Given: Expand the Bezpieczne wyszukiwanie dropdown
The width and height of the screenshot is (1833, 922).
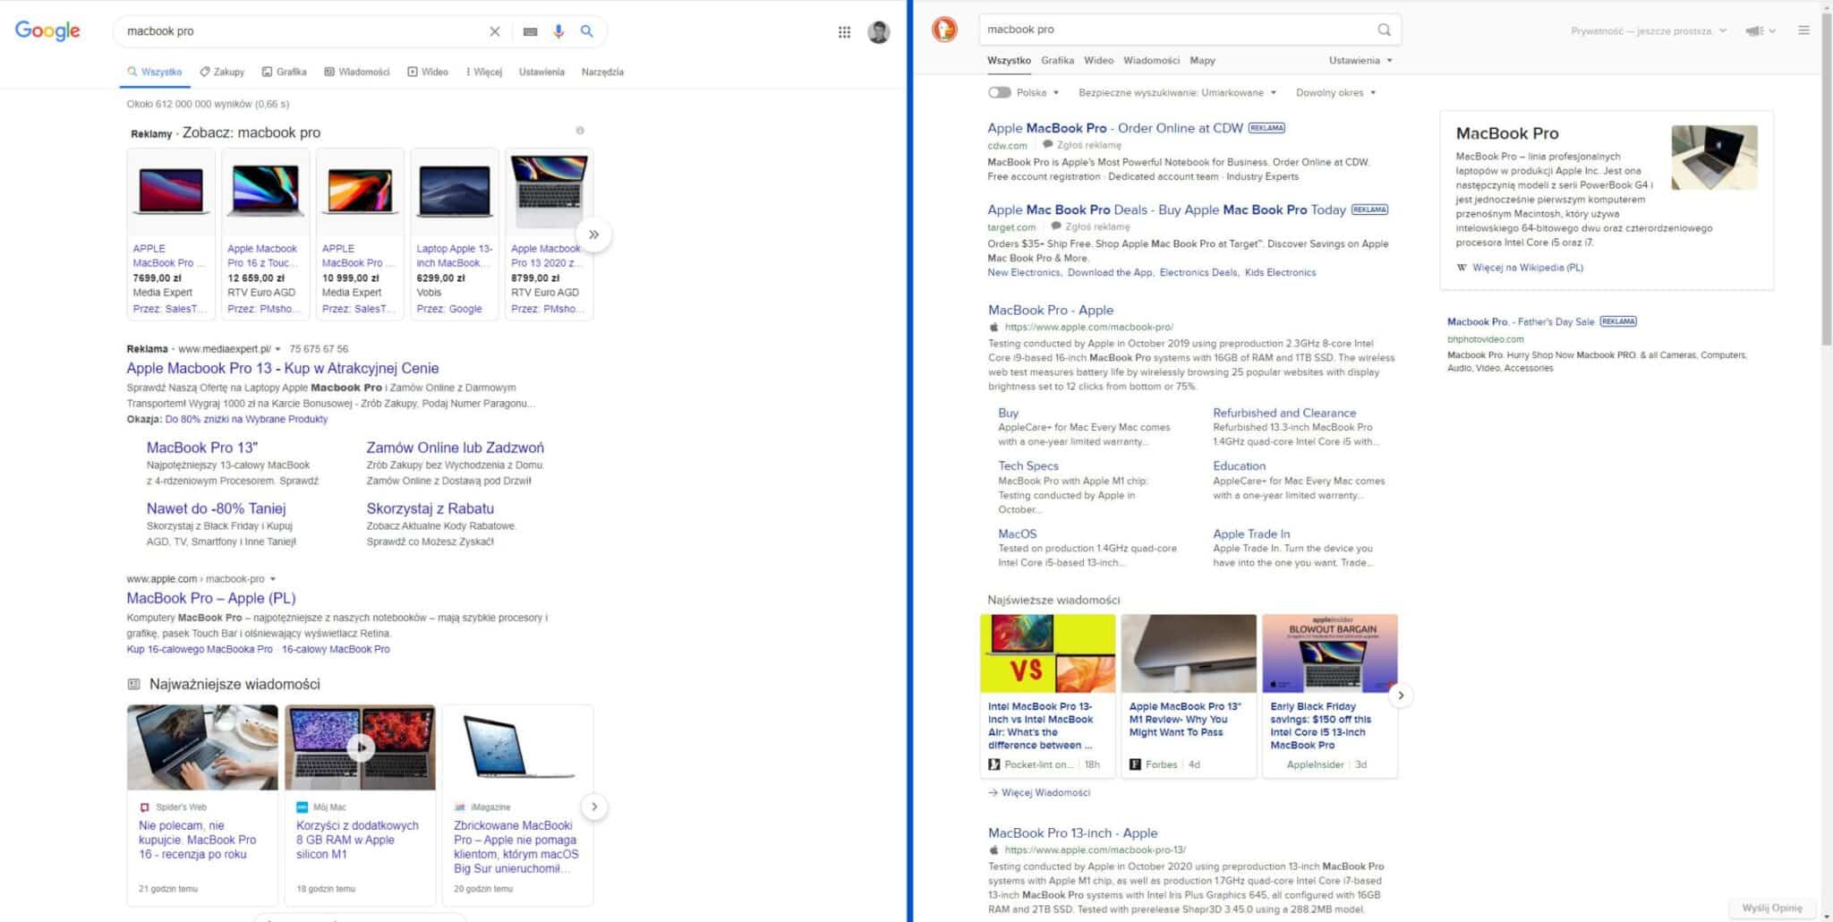Looking at the screenshot, I should coord(1176,92).
